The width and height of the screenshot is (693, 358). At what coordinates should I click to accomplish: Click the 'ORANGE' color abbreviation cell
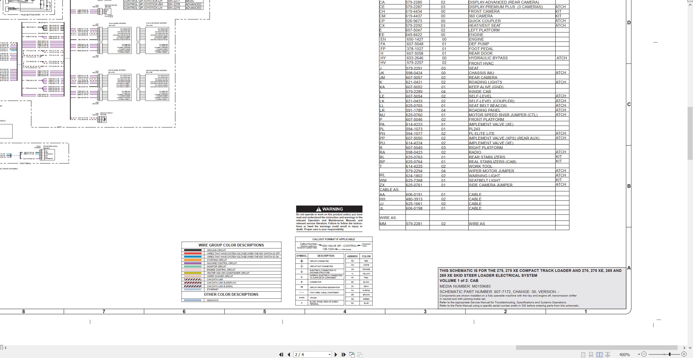coord(366,269)
